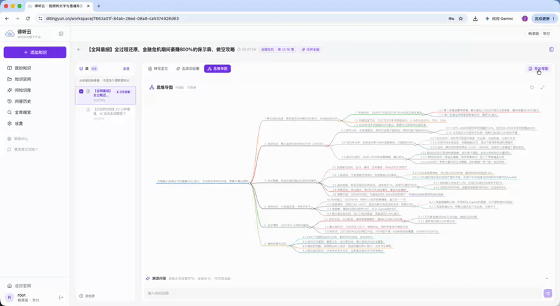
Task: Log out via icon beside root
Action: point(61,298)
